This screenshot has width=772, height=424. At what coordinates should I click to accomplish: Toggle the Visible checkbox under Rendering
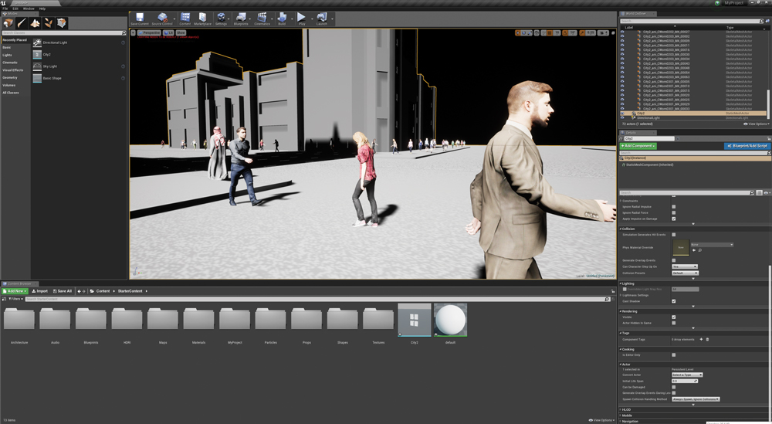coord(674,317)
